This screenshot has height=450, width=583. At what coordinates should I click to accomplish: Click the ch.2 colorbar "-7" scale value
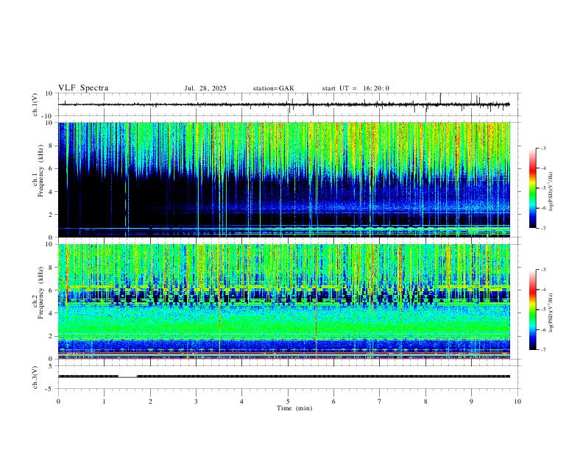543,349
